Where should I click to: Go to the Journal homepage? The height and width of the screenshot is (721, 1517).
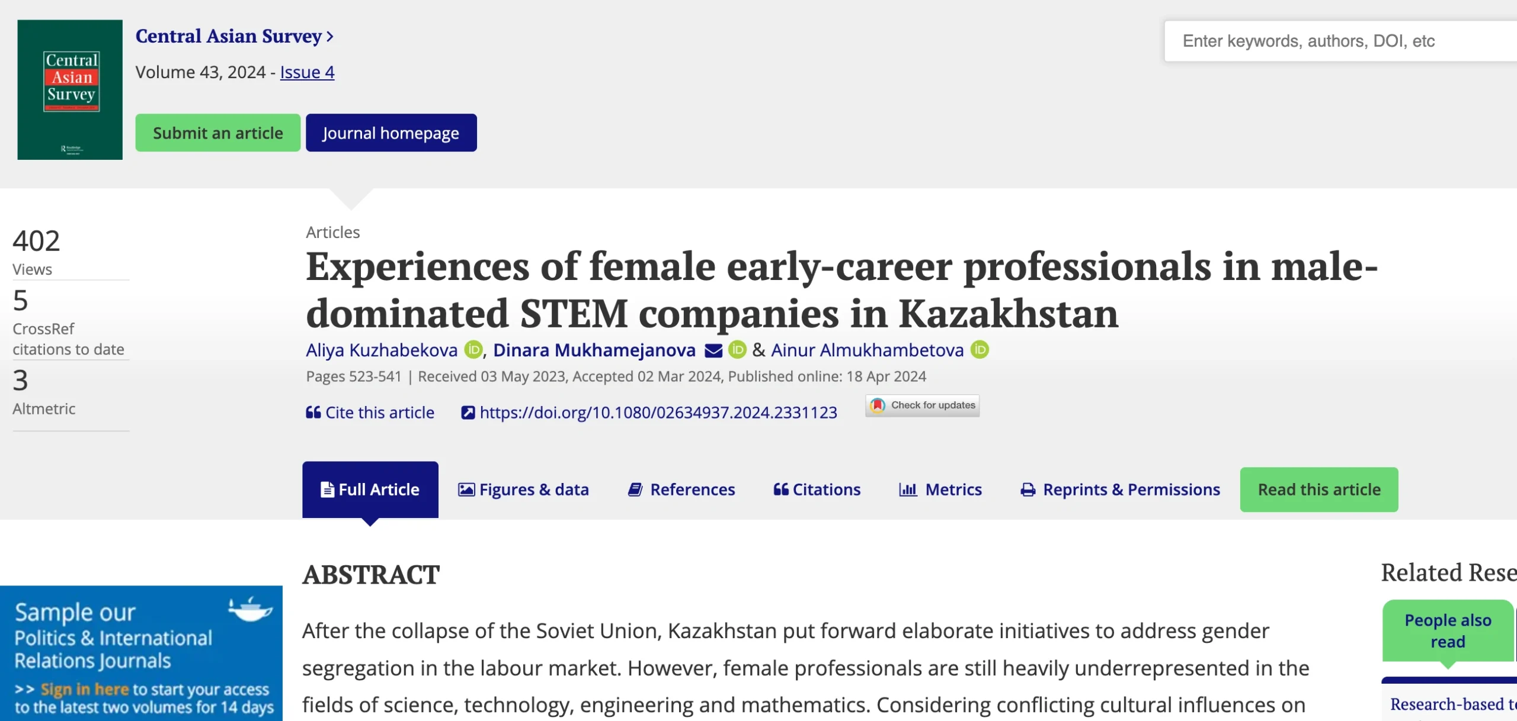(391, 133)
